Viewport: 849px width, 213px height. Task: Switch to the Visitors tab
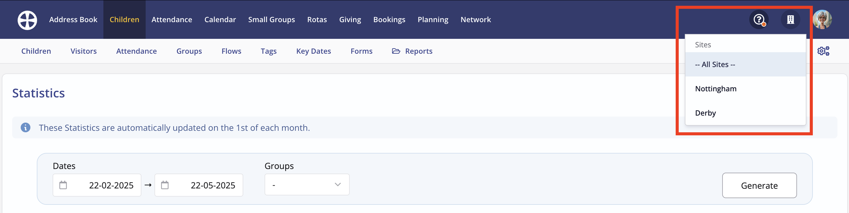[x=83, y=51]
